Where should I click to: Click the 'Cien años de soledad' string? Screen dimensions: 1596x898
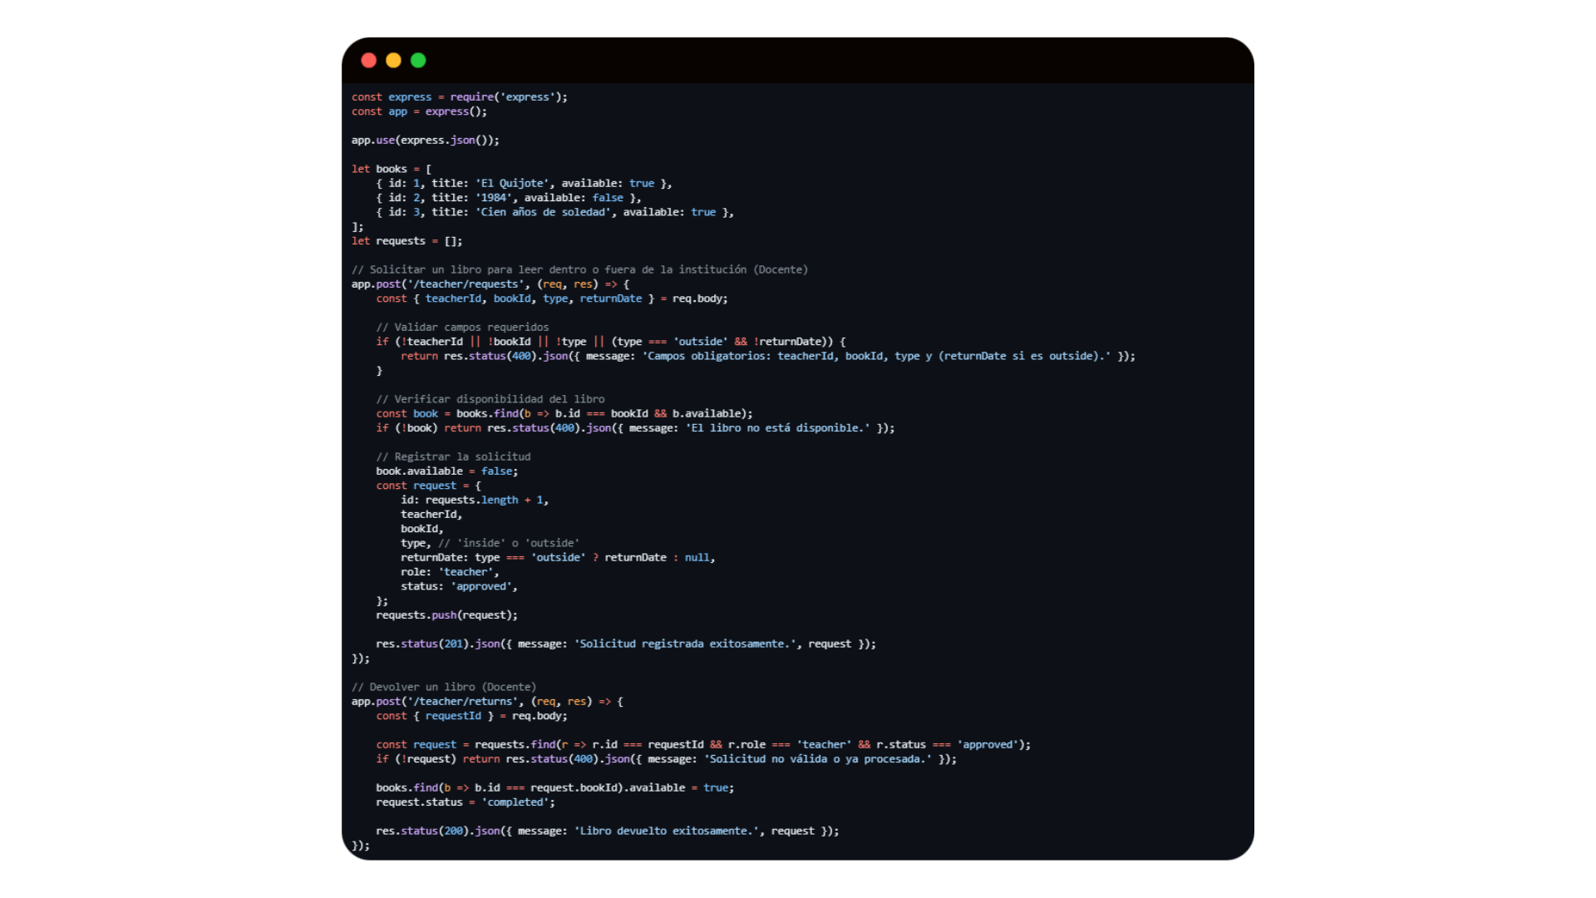pyautogui.click(x=543, y=213)
